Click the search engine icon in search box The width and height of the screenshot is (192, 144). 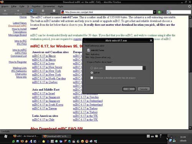coord(169,12)
